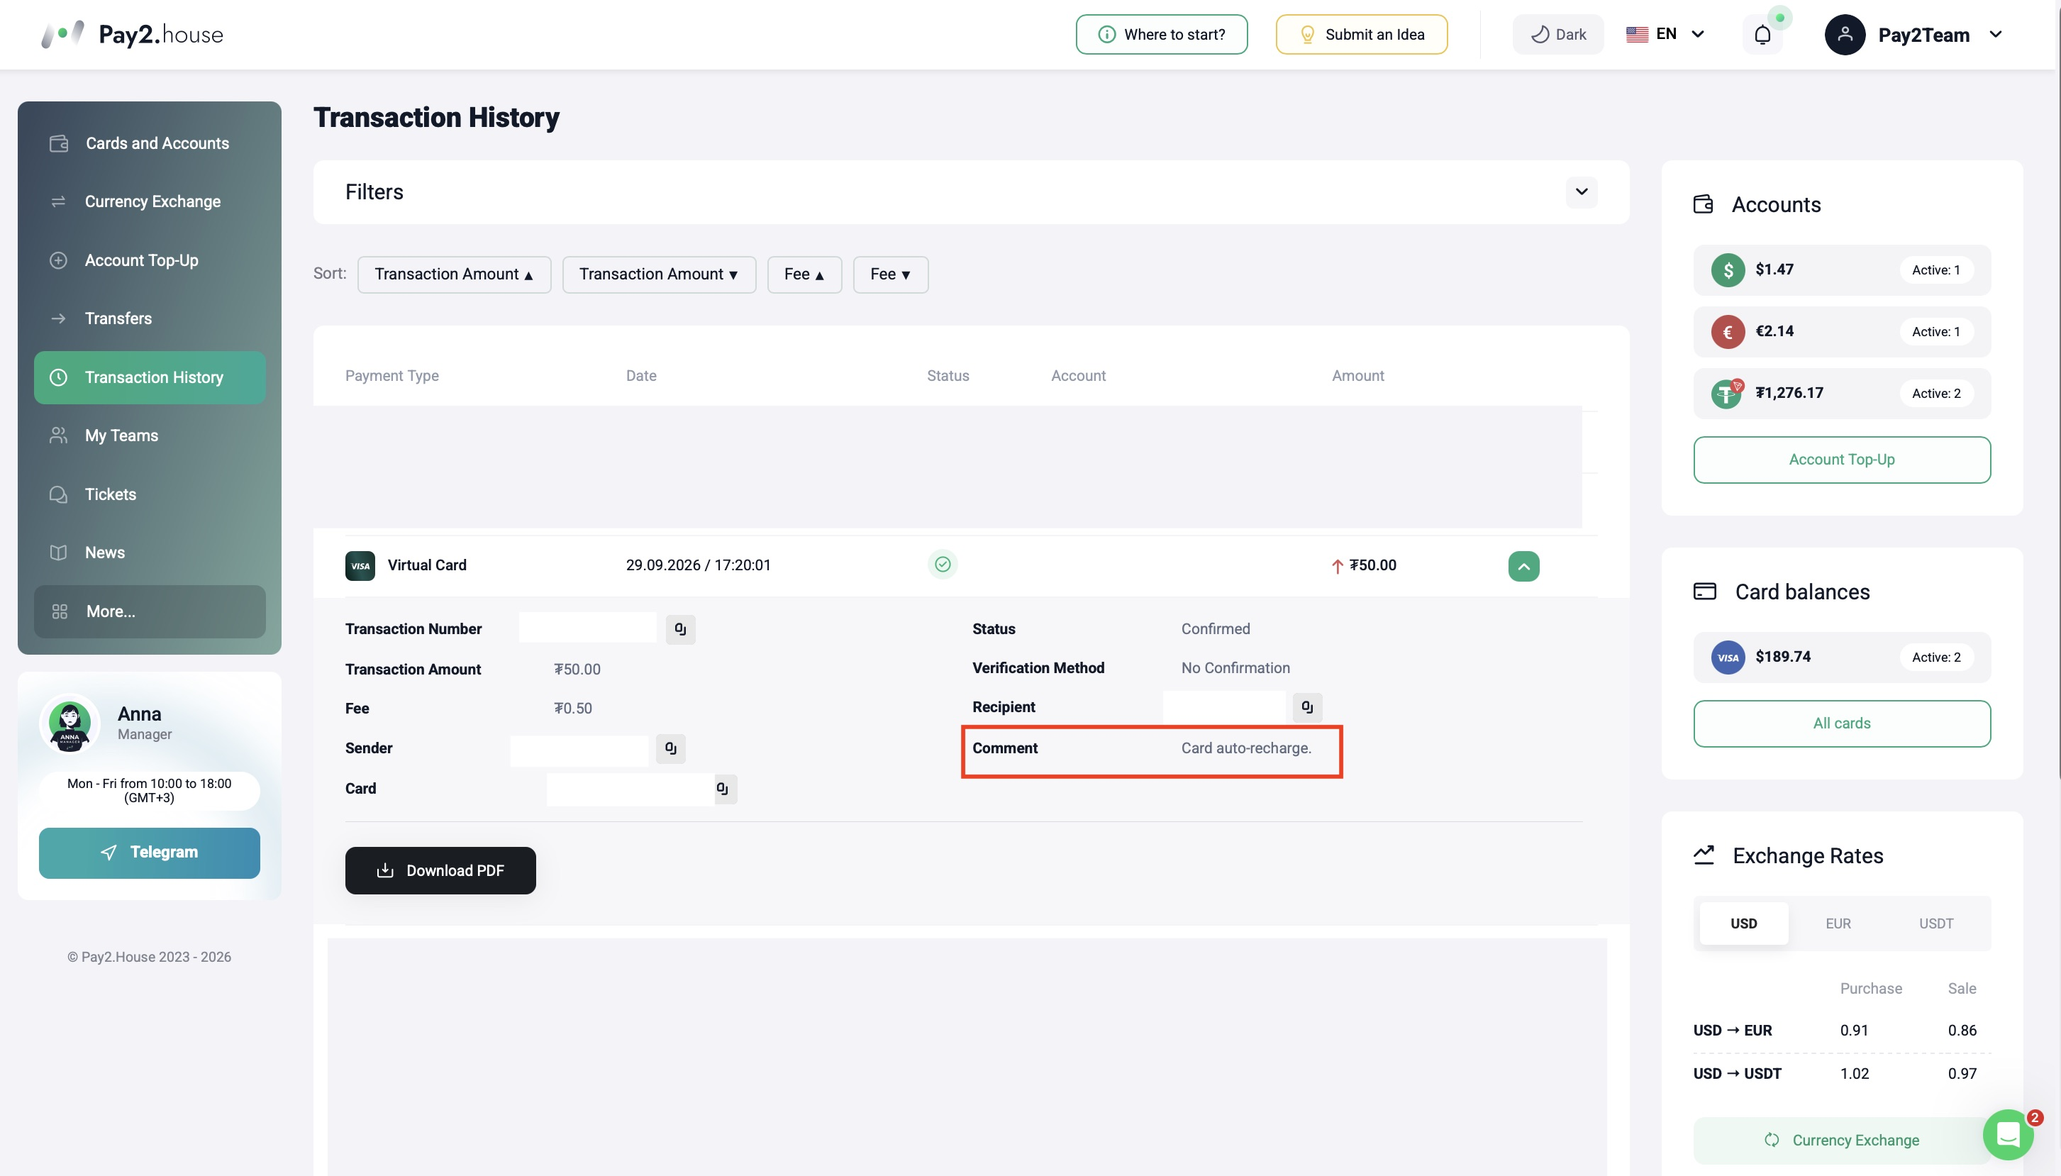Click the Pay2.house logo
The height and width of the screenshot is (1176, 2061).
click(133, 34)
